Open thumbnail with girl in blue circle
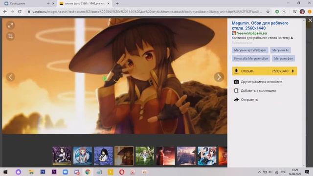This screenshot has height=176, width=313. [83, 156]
